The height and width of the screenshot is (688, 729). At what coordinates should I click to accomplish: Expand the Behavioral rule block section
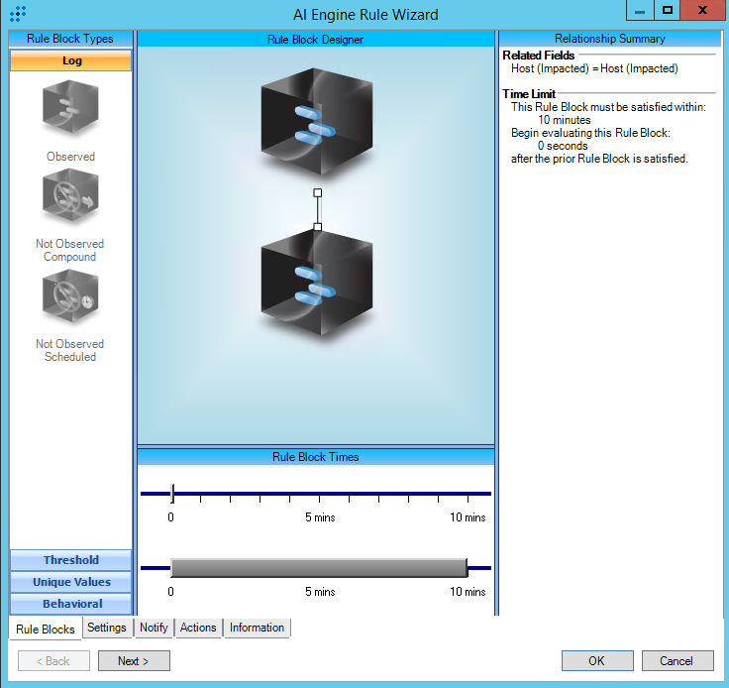[71, 604]
